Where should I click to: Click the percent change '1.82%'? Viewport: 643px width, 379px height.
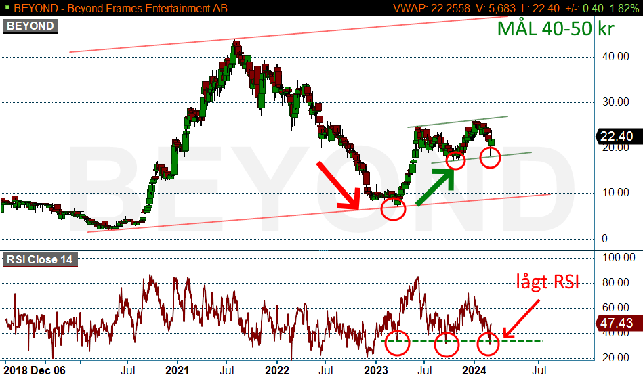[x=624, y=8]
